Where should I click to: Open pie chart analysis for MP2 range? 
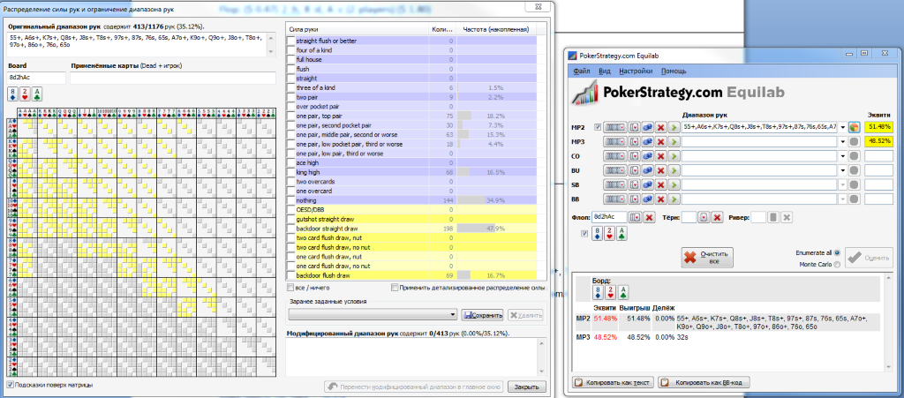(x=855, y=127)
